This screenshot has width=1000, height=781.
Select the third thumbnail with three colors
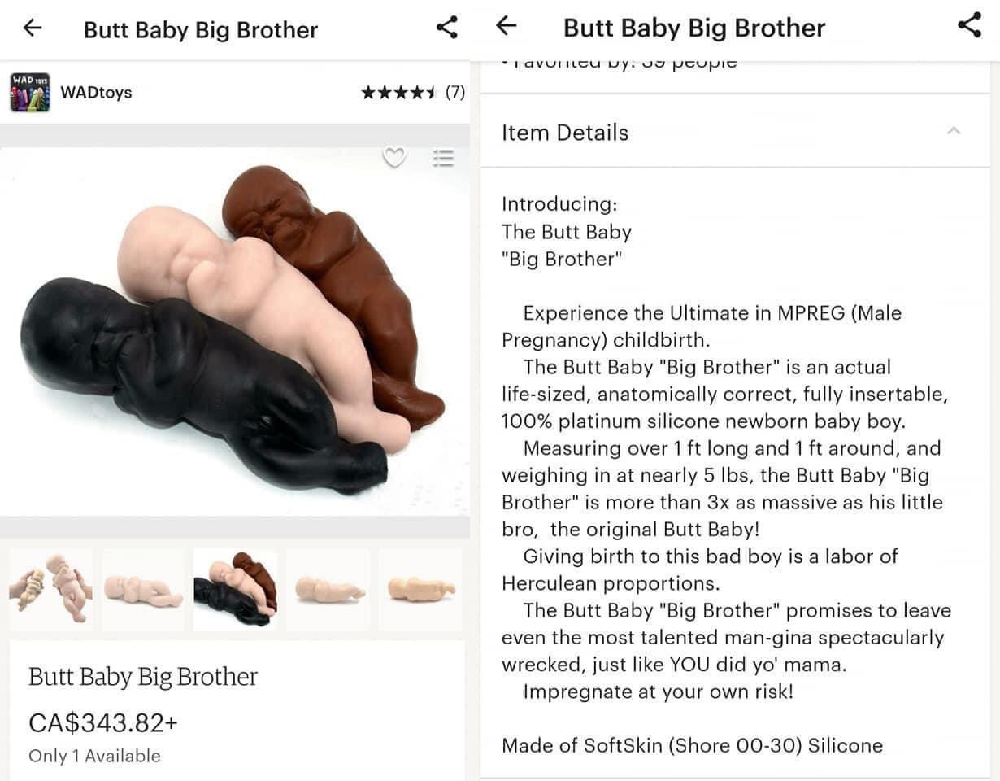235,590
